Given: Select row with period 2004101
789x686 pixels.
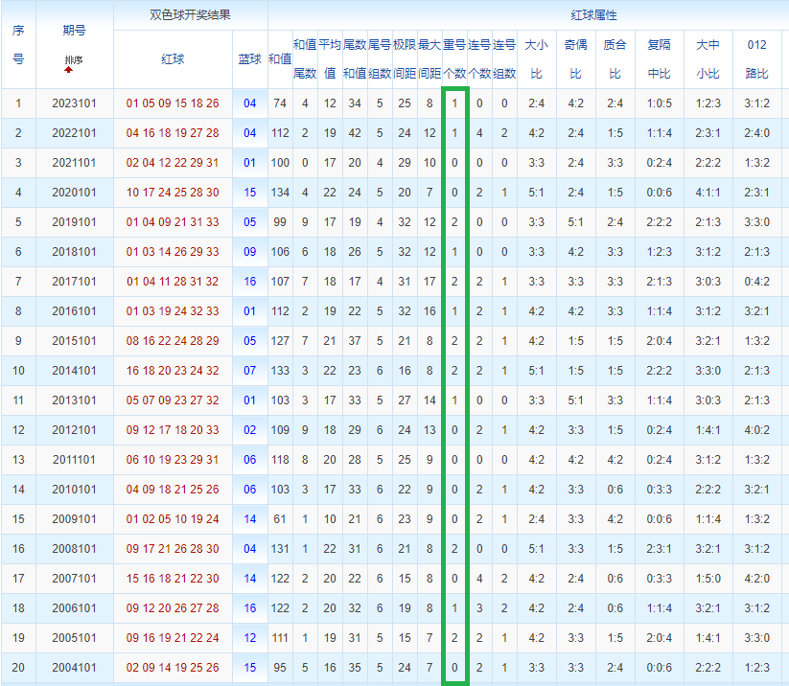Looking at the screenshot, I should point(395,668).
